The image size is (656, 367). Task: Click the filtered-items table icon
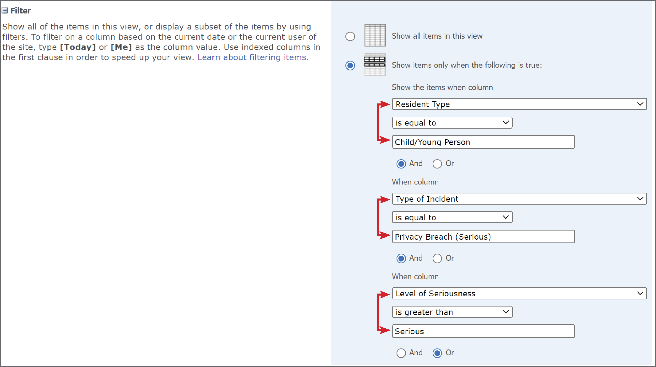pos(375,64)
